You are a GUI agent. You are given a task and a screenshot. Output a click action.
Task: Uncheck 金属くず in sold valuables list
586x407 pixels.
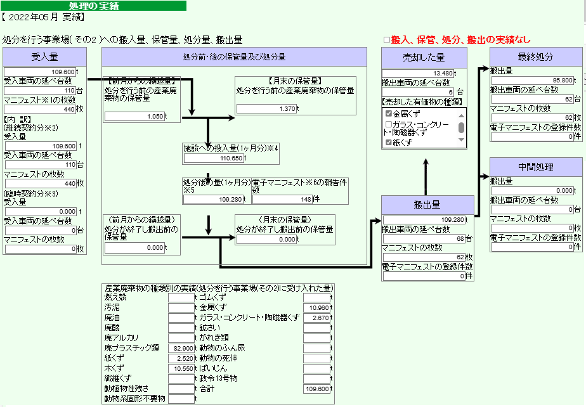[389, 113]
